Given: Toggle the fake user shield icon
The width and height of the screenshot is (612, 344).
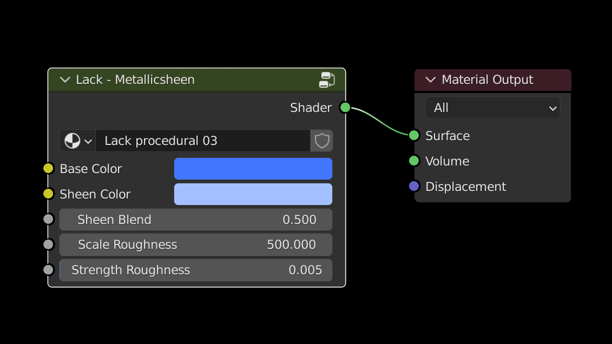Looking at the screenshot, I should click(322, 141).
